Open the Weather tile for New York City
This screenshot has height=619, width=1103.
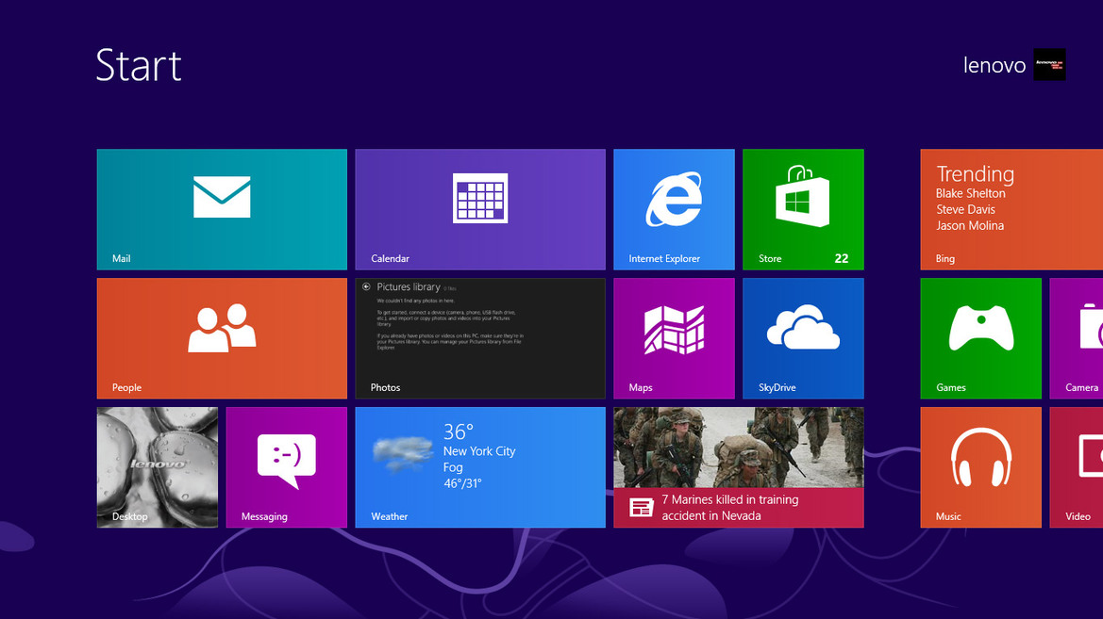tap(479, 467)
